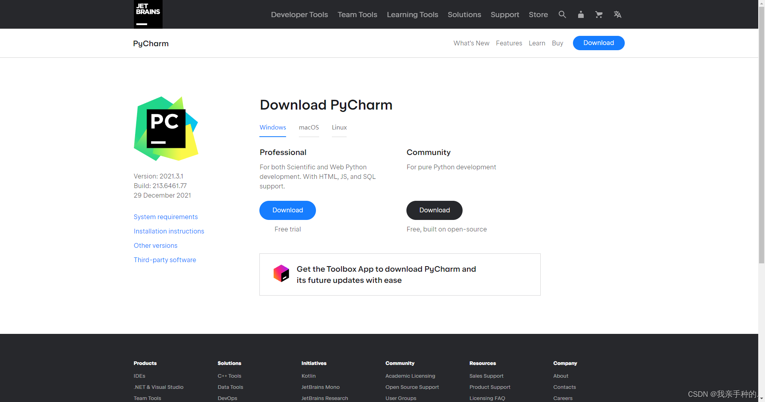Open Sales Support footer link
This screenshot has height=402, width=765.
(x=486, y=376)
